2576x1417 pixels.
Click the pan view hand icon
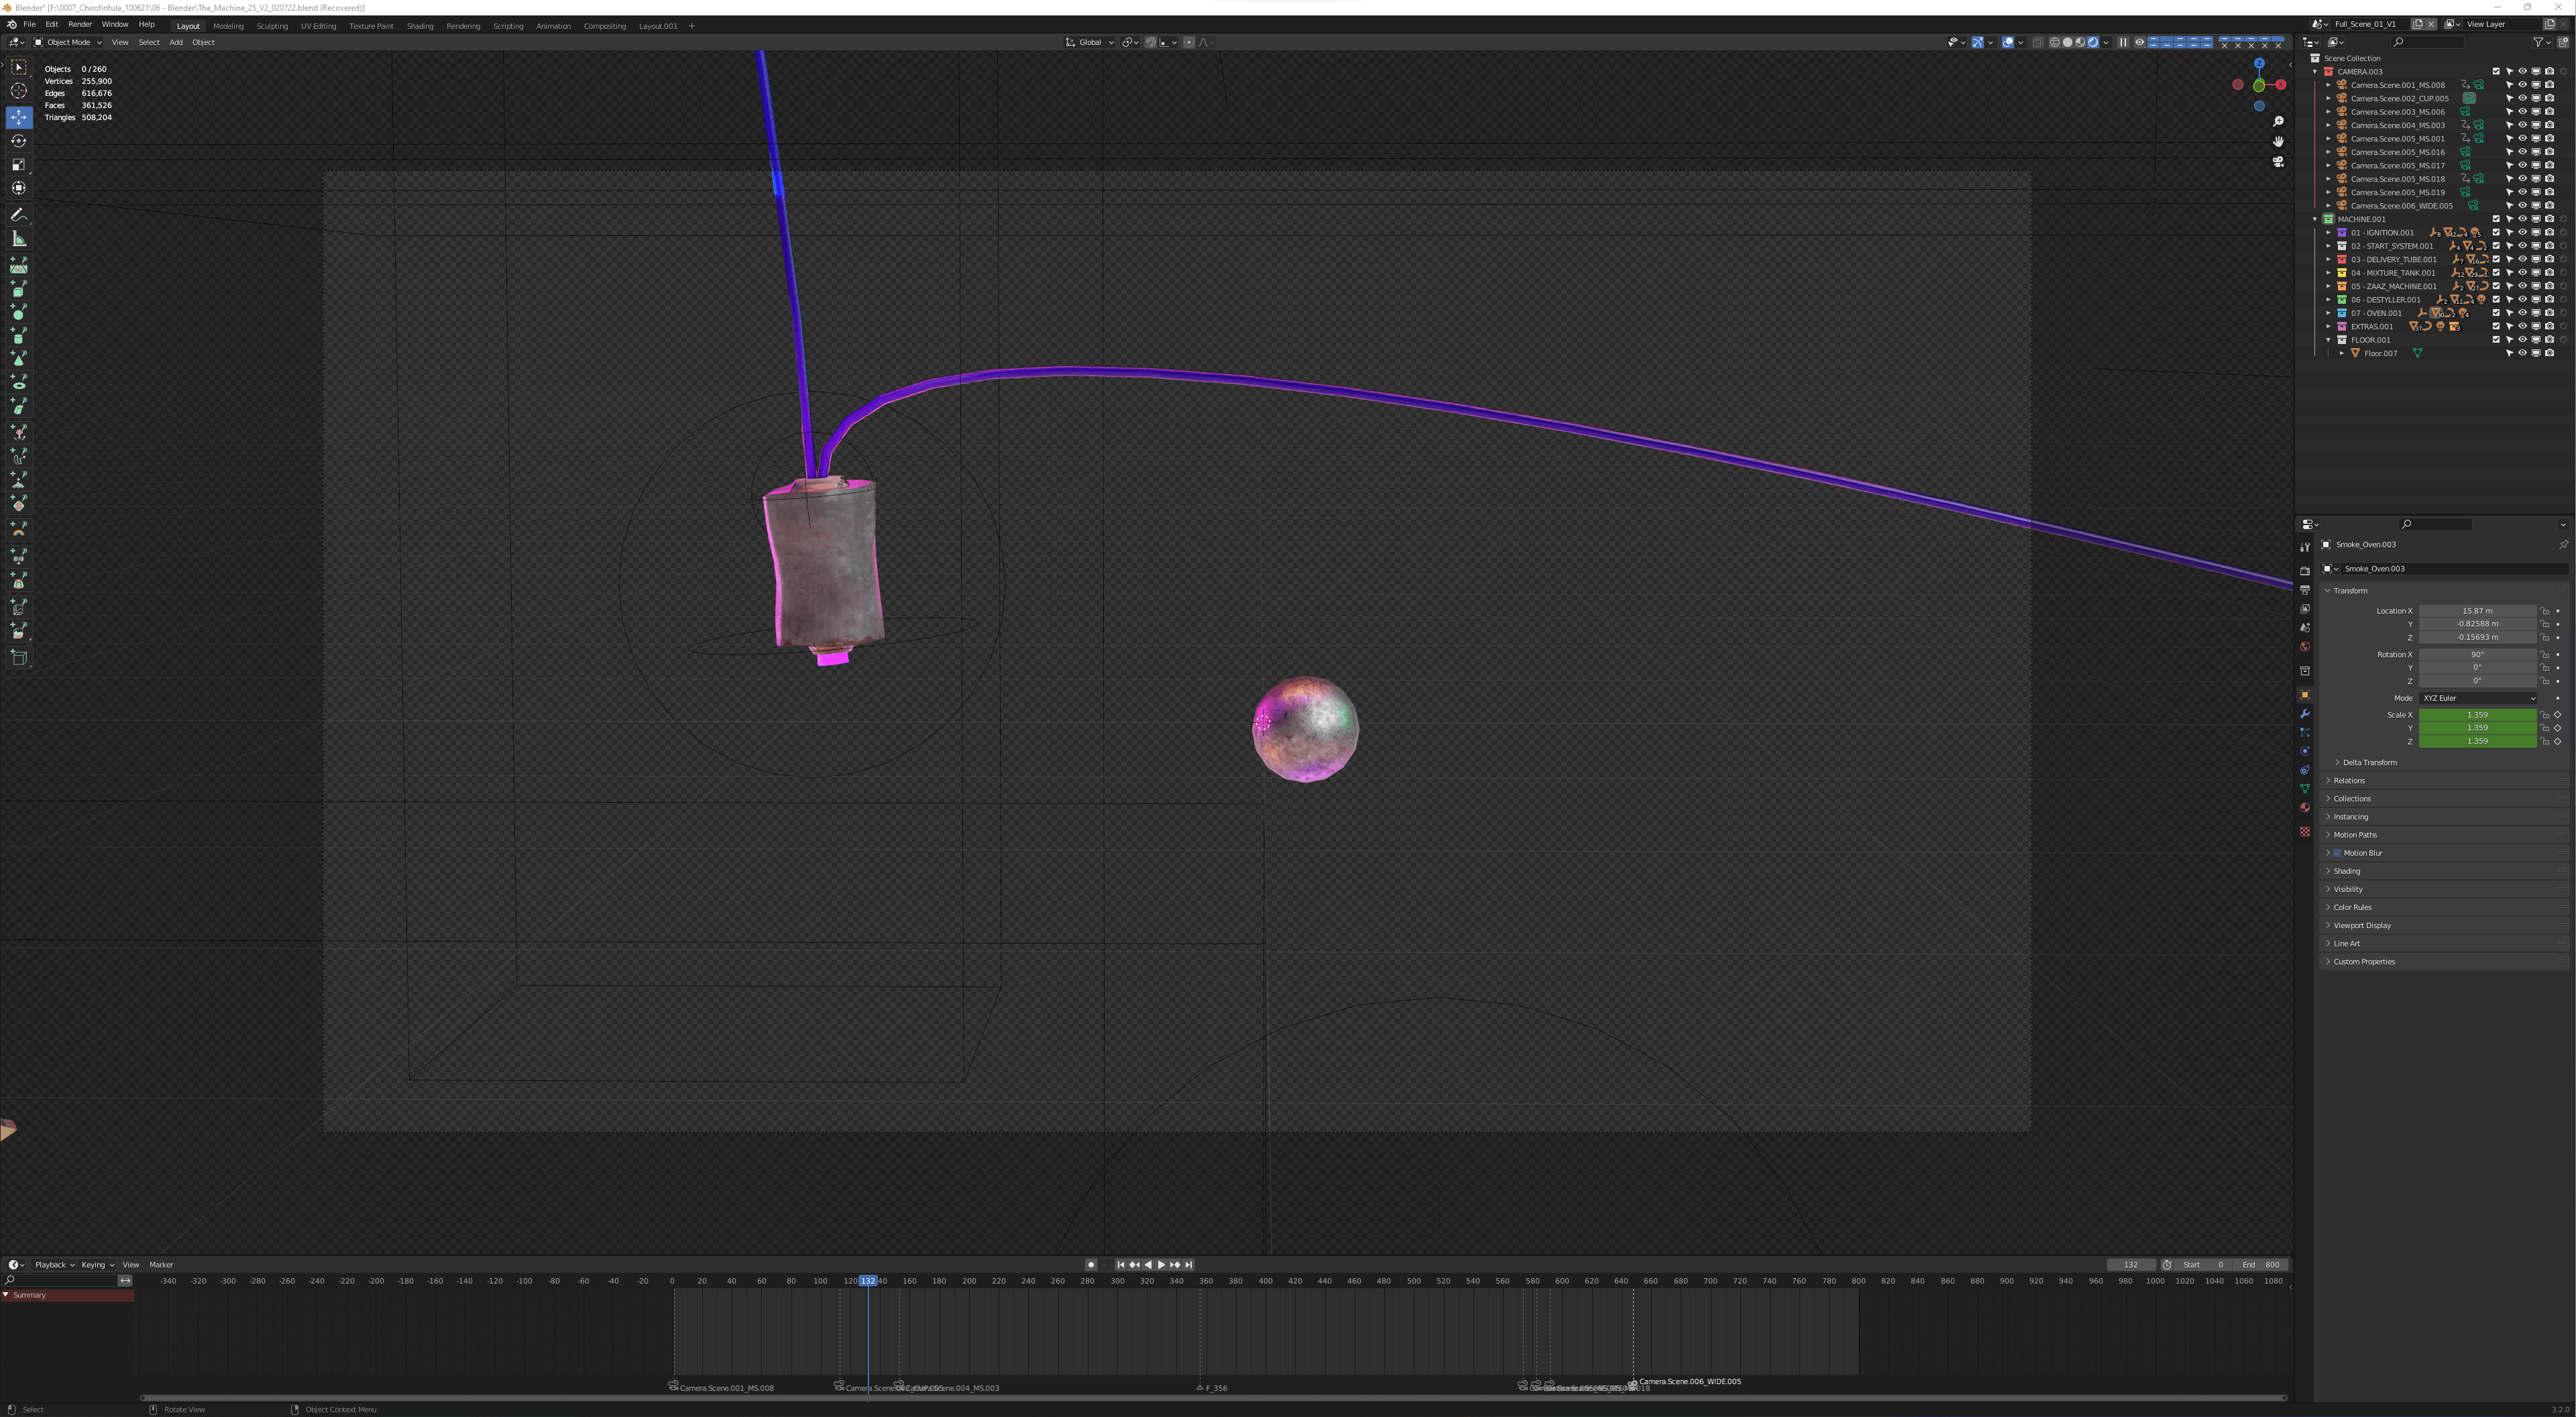(x=2278, y=142)
